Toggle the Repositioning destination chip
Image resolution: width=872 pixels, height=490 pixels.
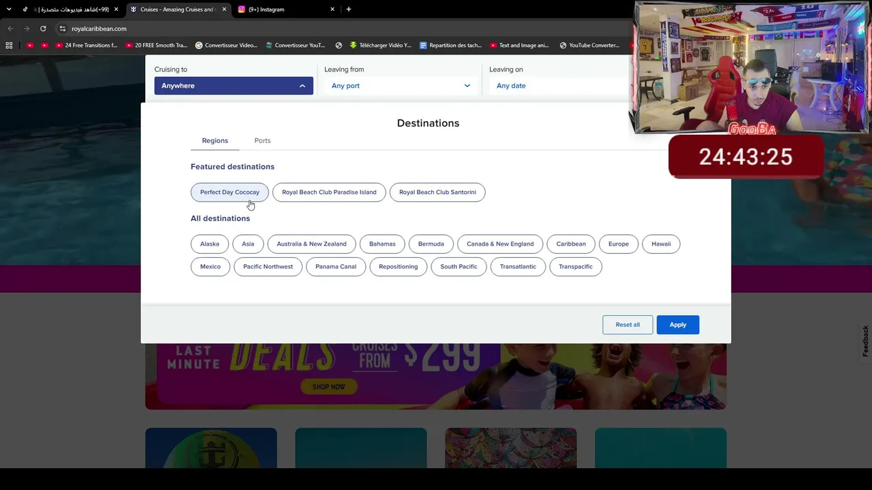click(399, 266)
